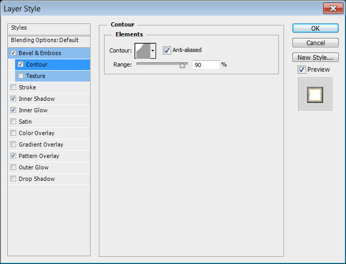Screen dimensions: 346x264
Task: Enable the Drop Shadow checkbox
Action: point(13,178)
